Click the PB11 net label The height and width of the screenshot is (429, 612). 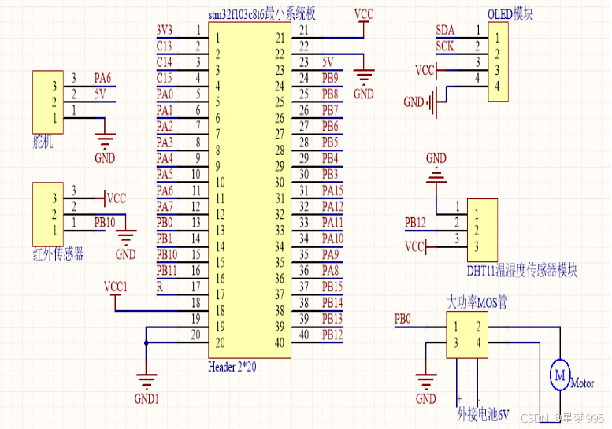[167, 270]
